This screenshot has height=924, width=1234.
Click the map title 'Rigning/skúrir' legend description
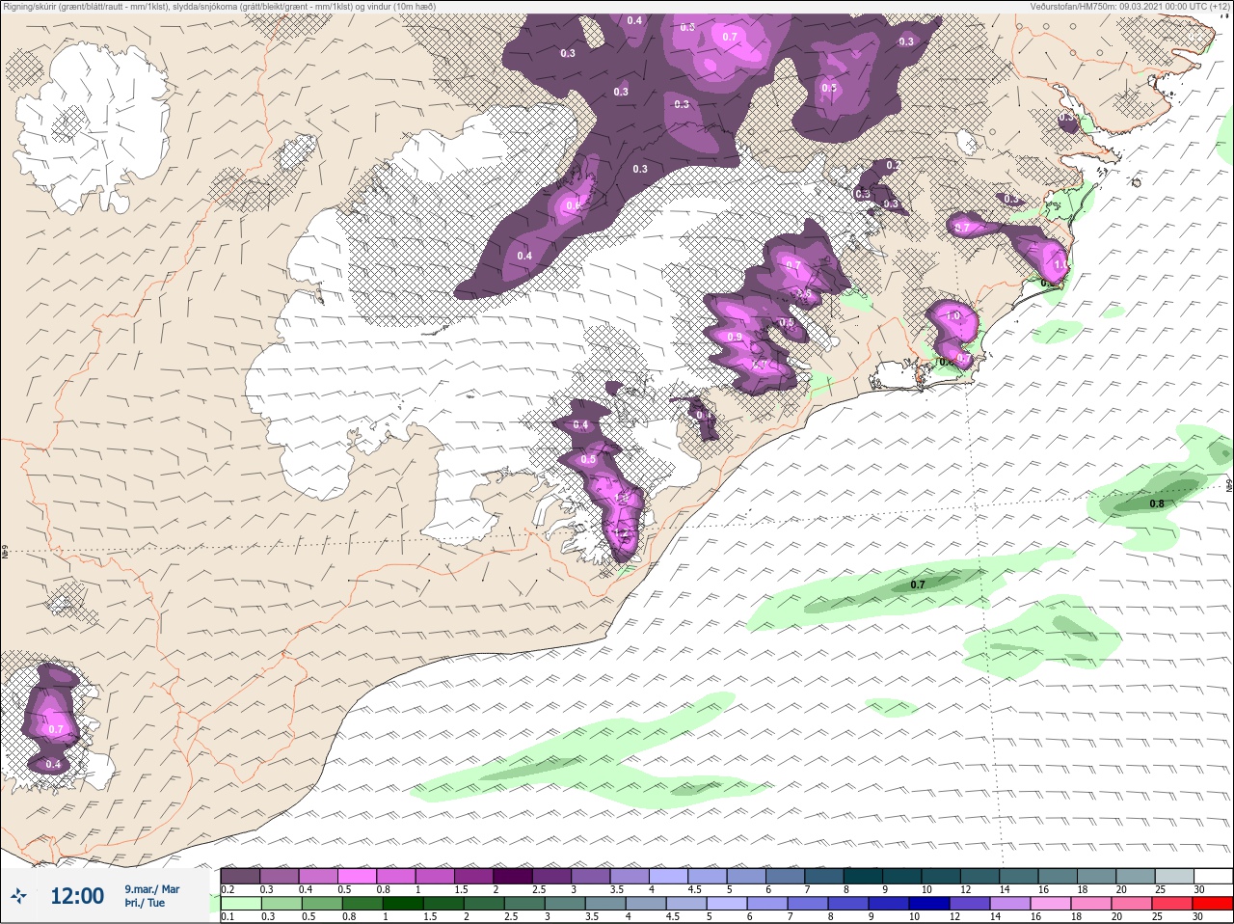219,7
